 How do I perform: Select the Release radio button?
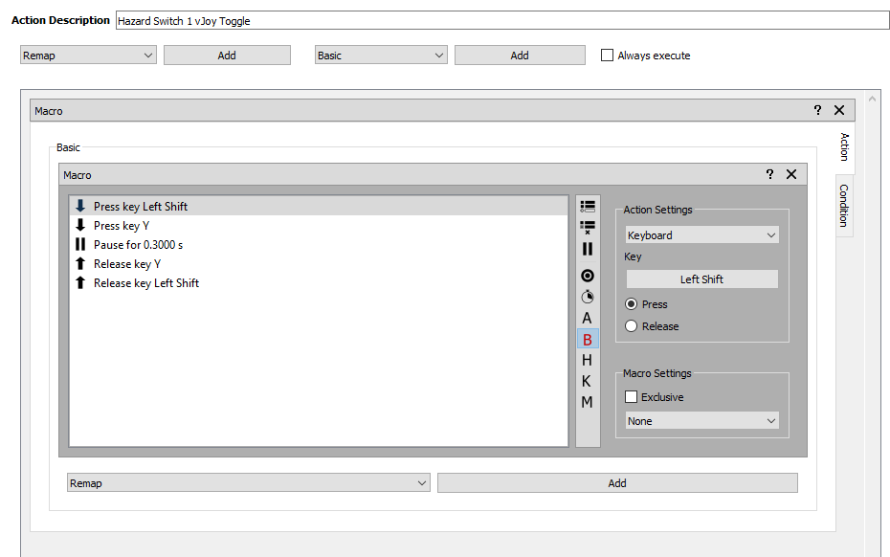tap(632, 326)
